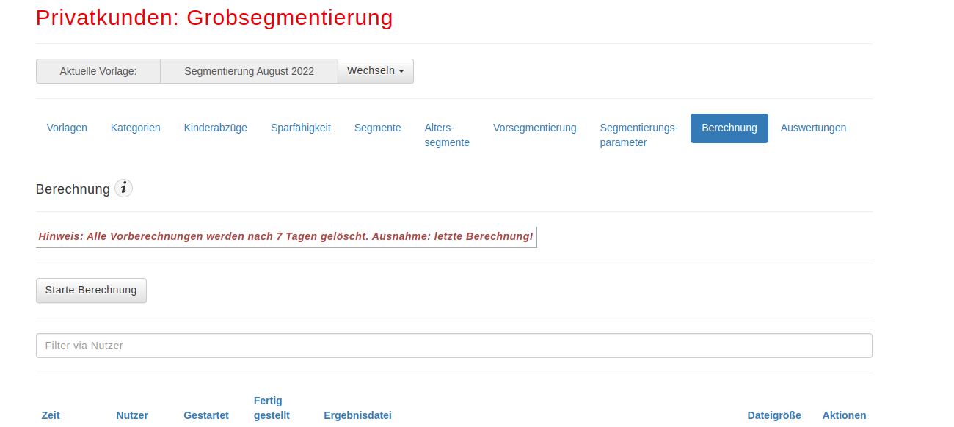Sort by the Ergebnisdatei column header
The width and height of the screenshot is (954, 427).
click(x=357, y=415)
